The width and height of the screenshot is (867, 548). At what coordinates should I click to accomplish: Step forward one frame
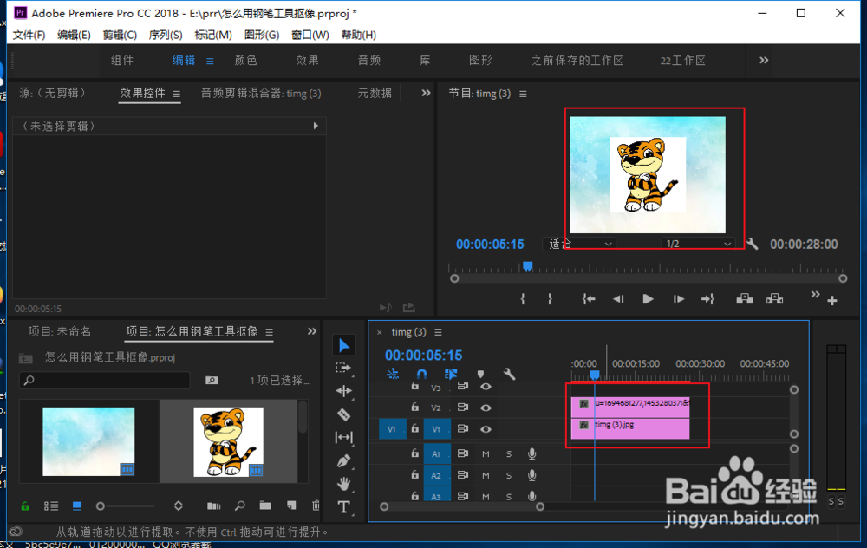[679, 299]
